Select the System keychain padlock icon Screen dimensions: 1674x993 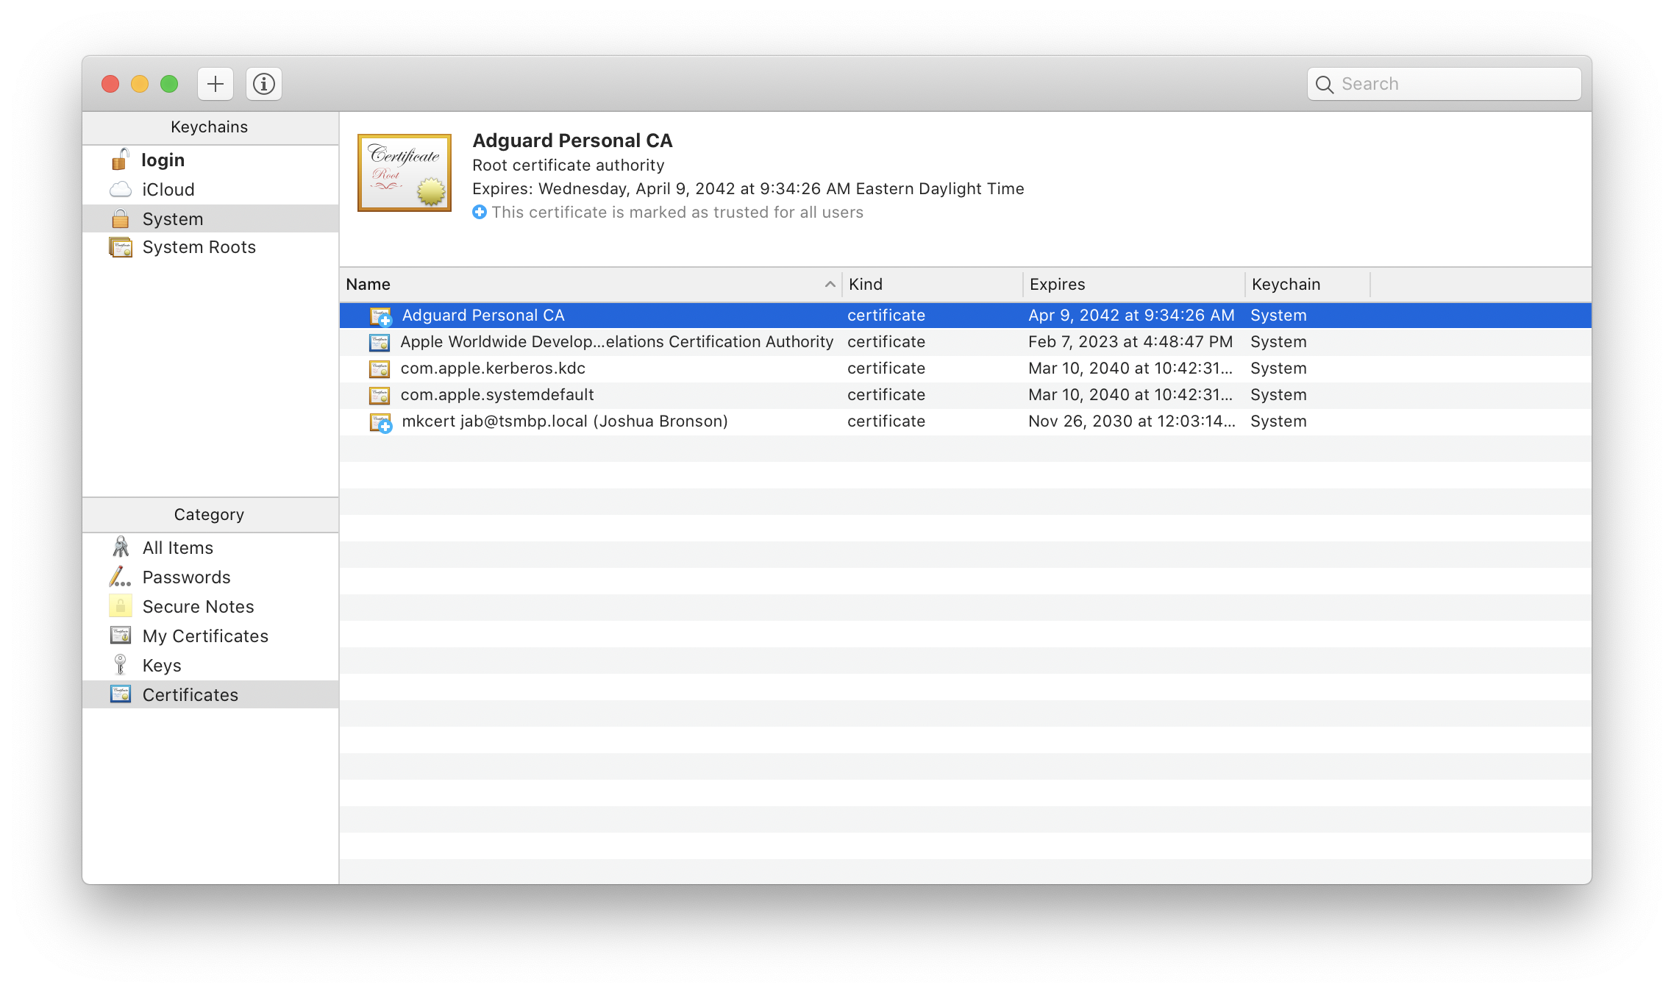[x=120, y=218]
